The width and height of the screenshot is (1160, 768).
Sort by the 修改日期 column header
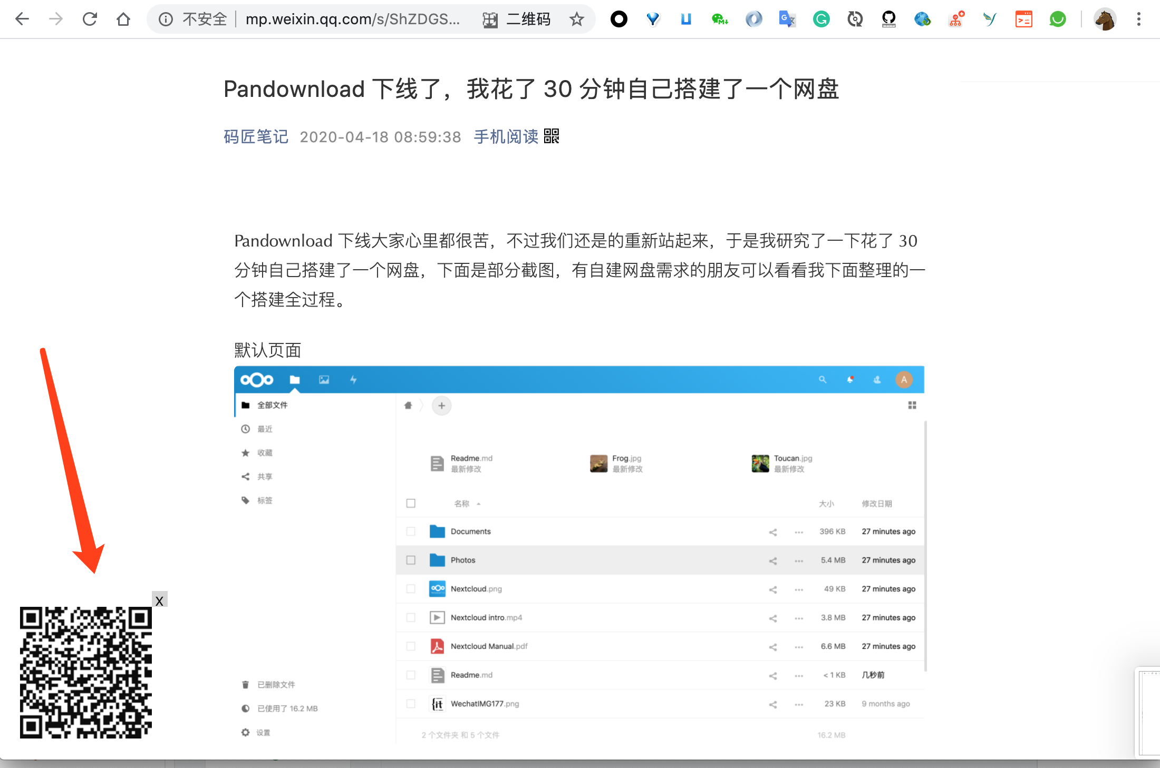pos(876,504)
